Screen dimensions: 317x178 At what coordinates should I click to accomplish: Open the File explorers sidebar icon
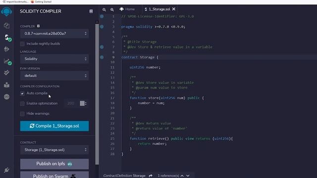click(x=6, y=25)
